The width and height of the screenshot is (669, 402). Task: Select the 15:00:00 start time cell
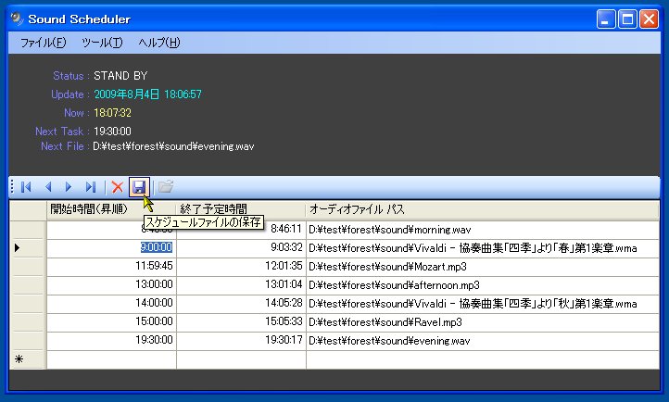pos(111,321)
